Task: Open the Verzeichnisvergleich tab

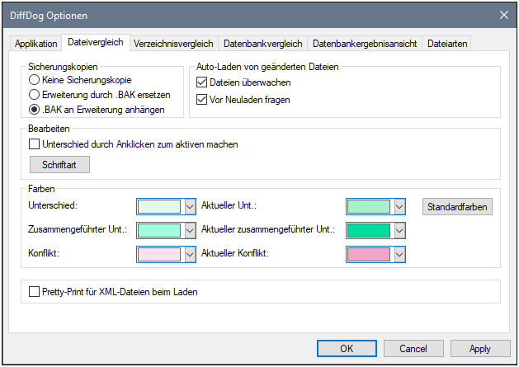Action: [173, 44]
